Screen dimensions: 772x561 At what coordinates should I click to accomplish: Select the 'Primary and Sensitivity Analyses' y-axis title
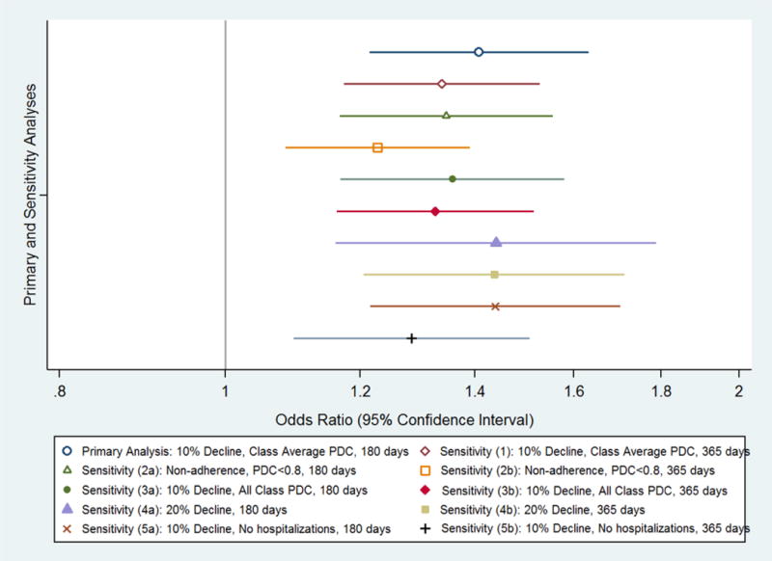pos(30,195)
